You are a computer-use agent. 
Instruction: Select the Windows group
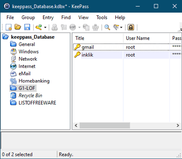click(x=29, y=51)
